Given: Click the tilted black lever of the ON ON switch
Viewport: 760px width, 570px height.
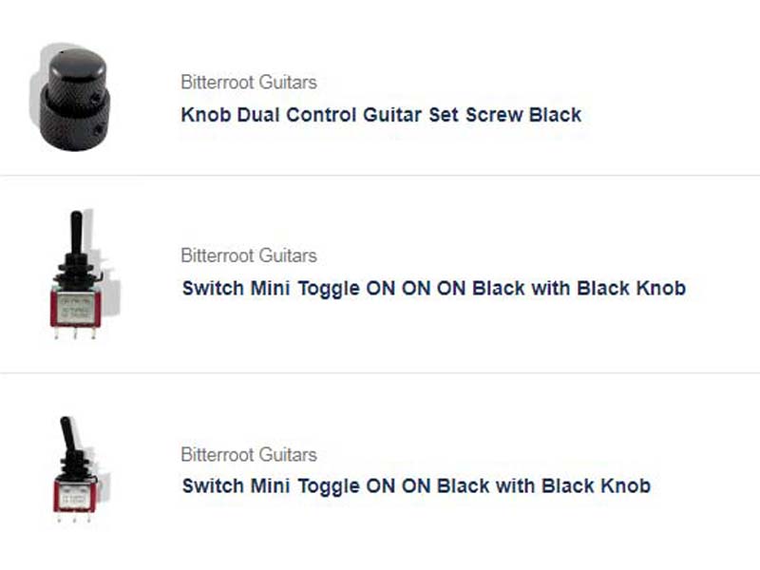Looking at the screenshot, I should (66, 434).
